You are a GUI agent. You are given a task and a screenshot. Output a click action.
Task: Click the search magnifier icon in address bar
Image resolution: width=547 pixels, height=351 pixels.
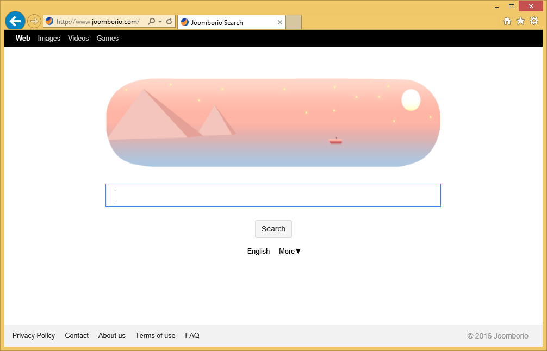(151, 22)
